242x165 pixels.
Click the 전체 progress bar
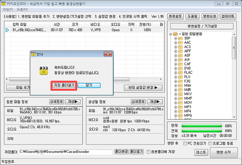click(x=202, y=131)
